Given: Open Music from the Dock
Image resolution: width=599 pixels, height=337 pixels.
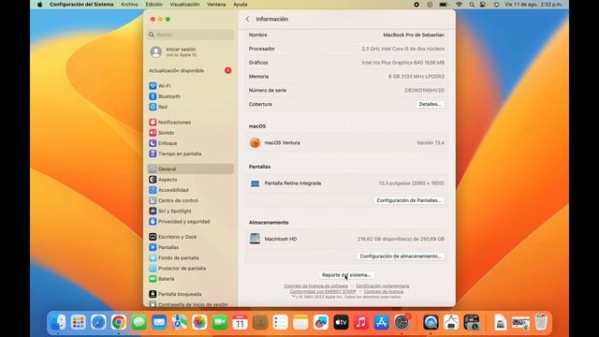Looking at the screenshot, I should [x=361, y=322].
